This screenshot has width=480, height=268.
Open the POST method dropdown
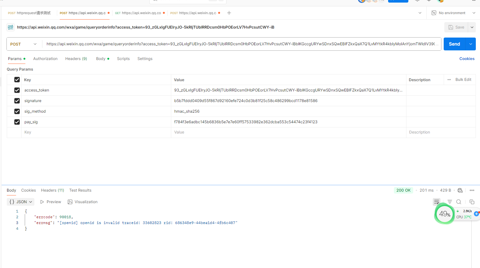pyautogui.click(x=24, y=44)
